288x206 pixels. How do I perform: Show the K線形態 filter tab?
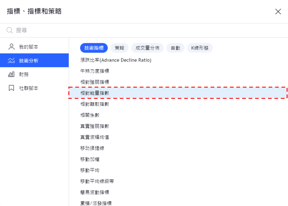200,48
